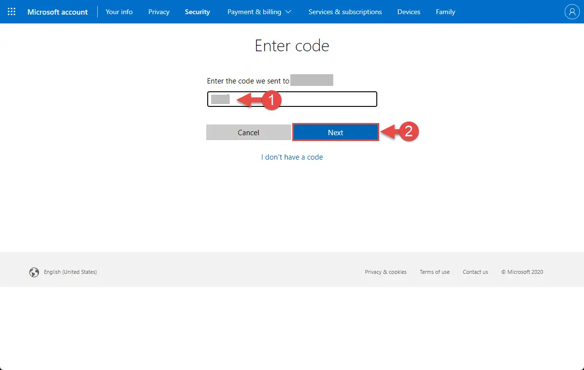The width and height of the screenshot is (584, 370).
Task: Click the blue Next button
Action: 335,132
